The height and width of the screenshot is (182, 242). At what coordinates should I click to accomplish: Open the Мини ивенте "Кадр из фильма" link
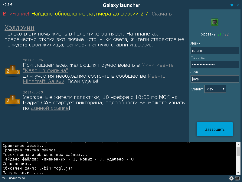point(157,65)
